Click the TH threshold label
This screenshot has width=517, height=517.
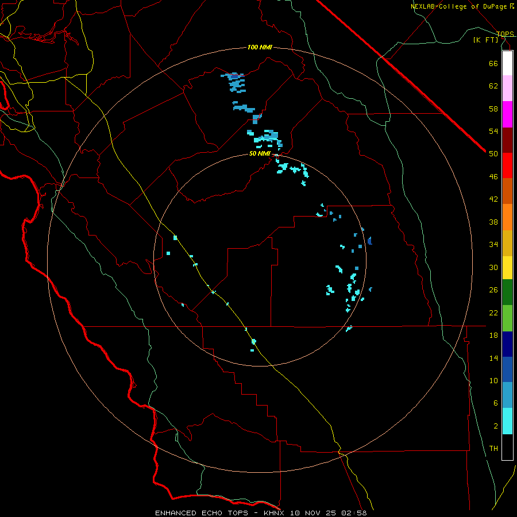(493, 449)
